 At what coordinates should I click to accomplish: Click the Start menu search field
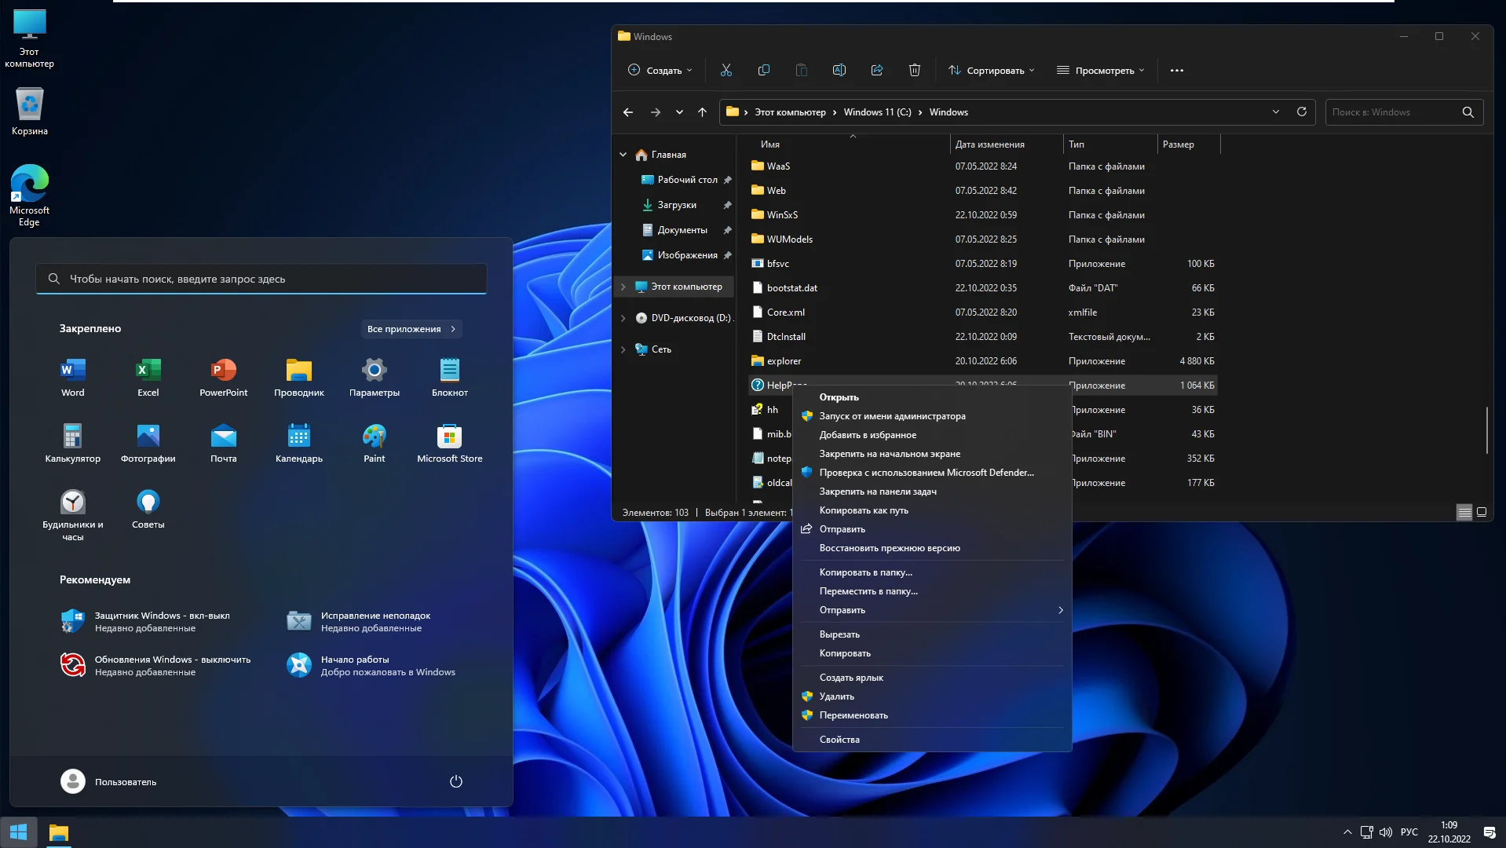pyautogui.click(x=261, y=279)
